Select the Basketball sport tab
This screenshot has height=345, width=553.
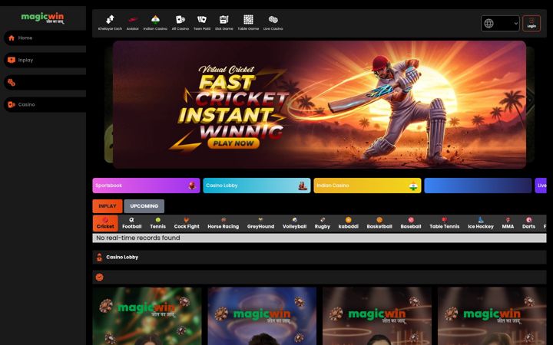tap(379, 223)
